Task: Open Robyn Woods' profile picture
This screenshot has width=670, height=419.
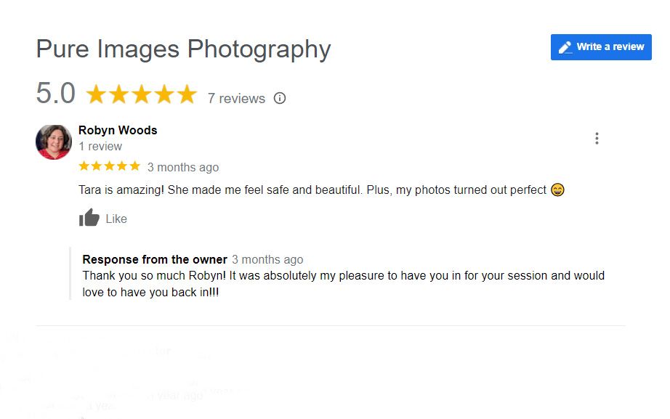Action: (54, 142)
